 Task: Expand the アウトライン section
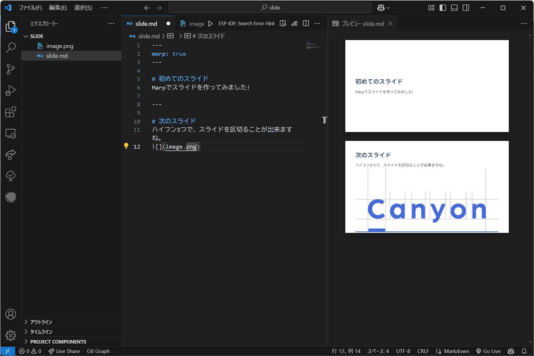[41, 322]
